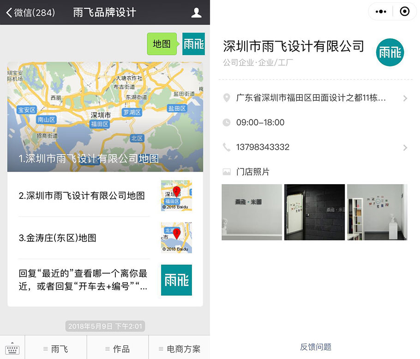
Task: Open the 雨飞 bottom menu
Action: coord(56,349)
